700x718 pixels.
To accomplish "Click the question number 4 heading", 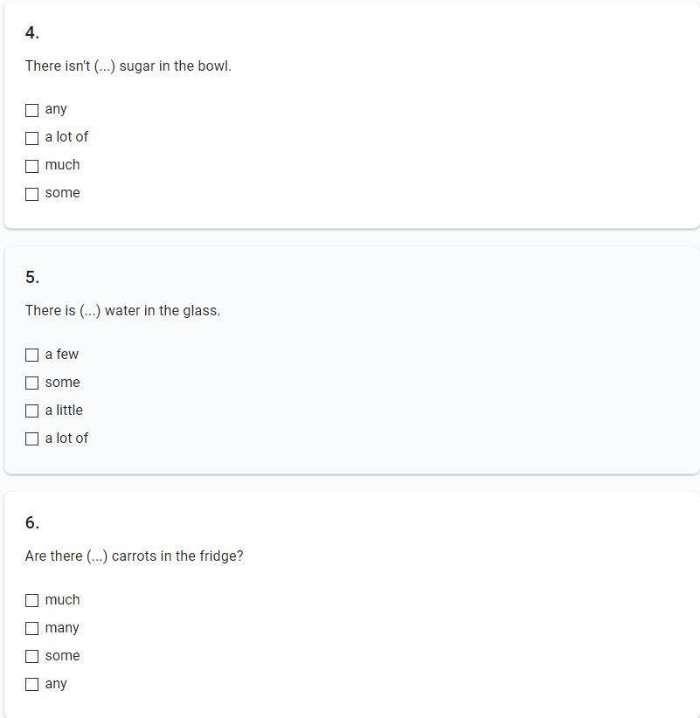I will [32, 33].
